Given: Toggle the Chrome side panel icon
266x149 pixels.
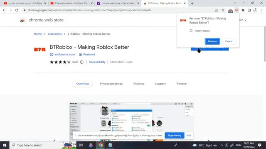Looking at the screenshot, I should (249, 10).
